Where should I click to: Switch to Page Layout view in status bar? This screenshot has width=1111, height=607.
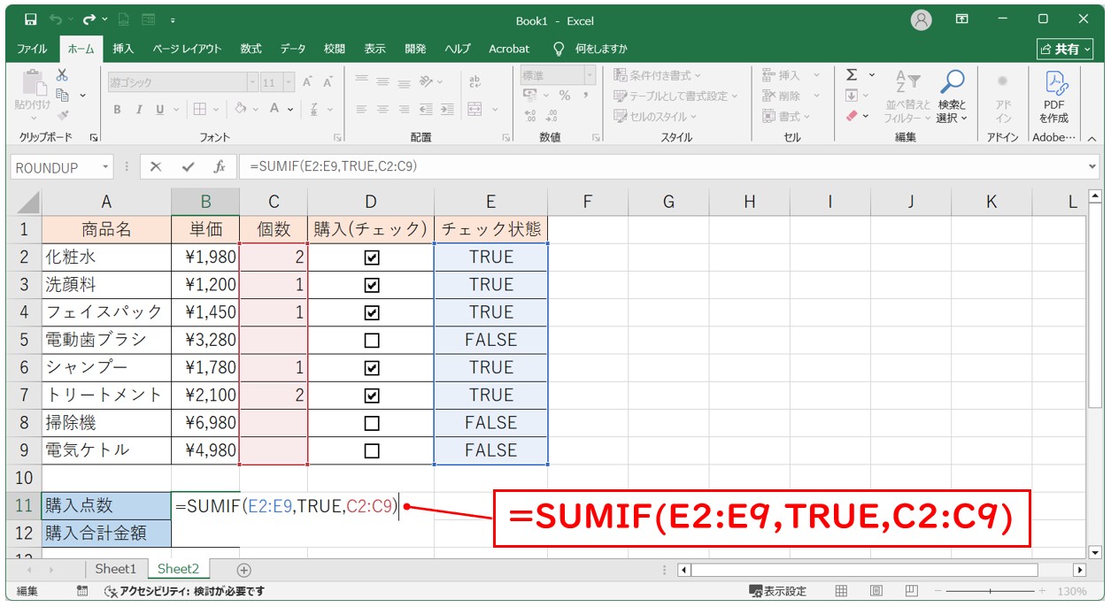pyautogui.click(x=876, y=591)
